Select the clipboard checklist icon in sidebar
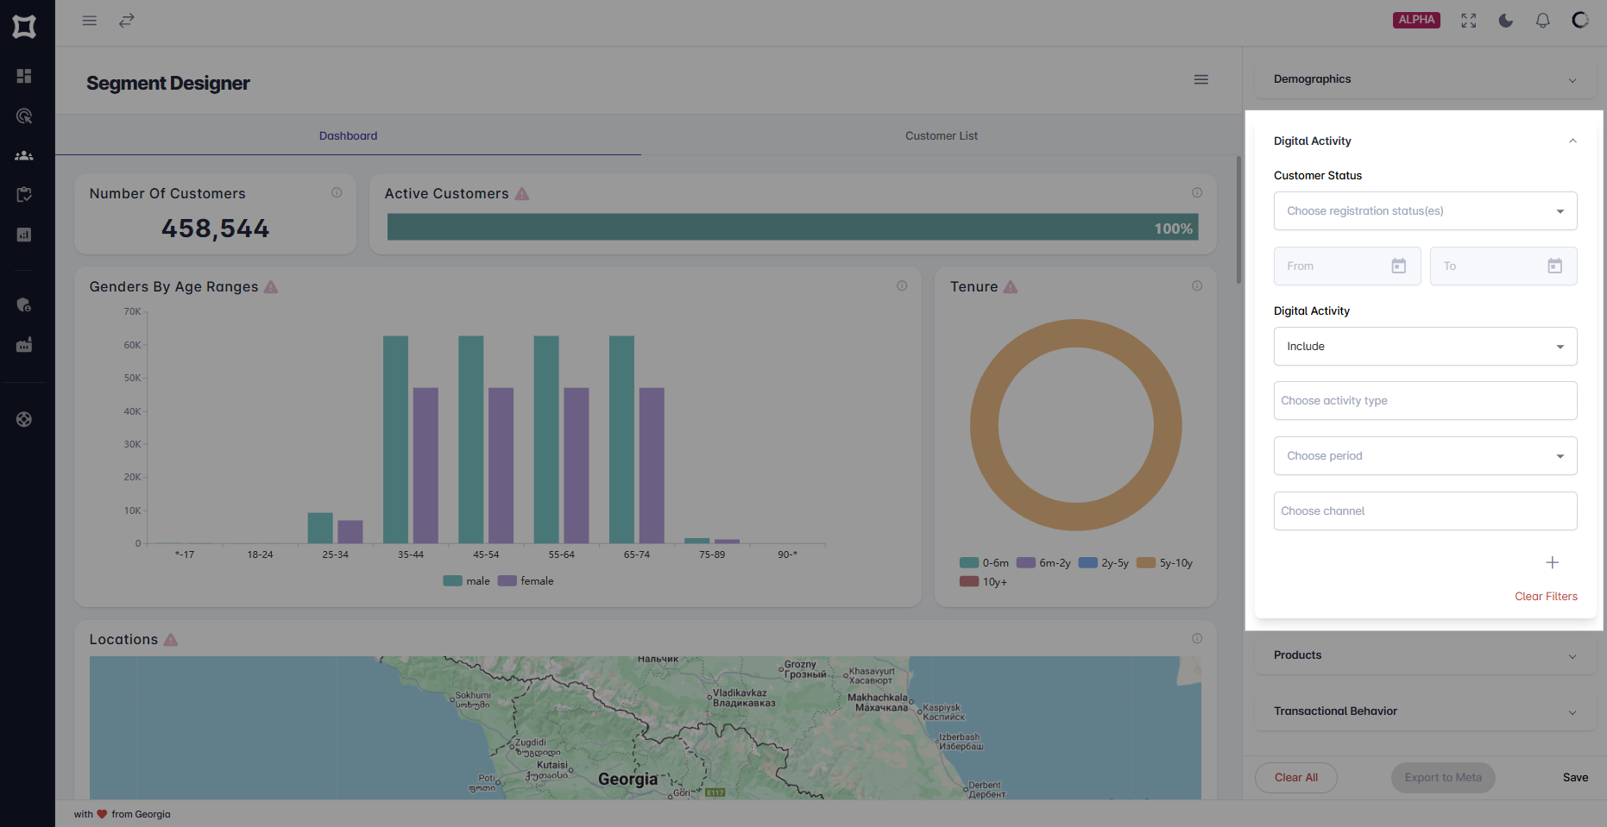Viewport: 1607px width, 827px height. click(24, 194)
